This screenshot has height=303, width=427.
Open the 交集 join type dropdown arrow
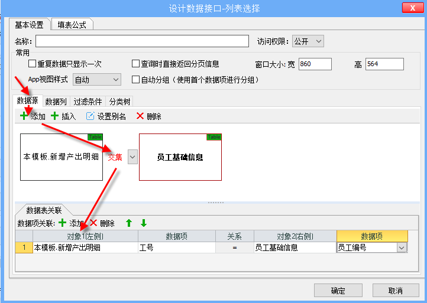(132, 157)
